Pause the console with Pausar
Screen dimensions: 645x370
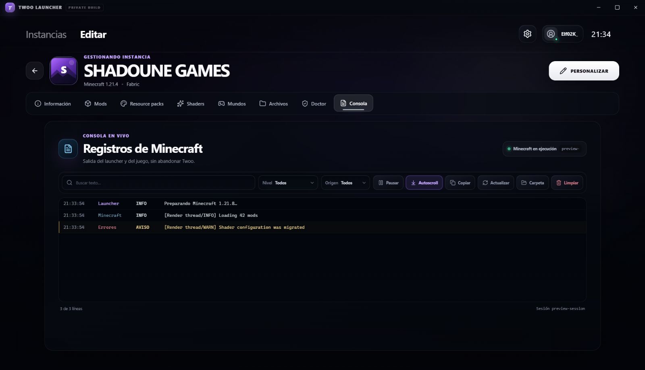click(388, 183)
